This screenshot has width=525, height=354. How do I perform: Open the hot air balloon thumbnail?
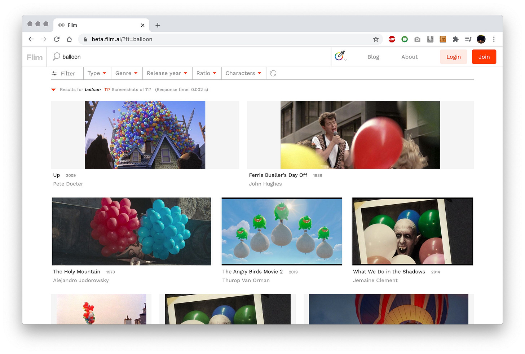388,309
